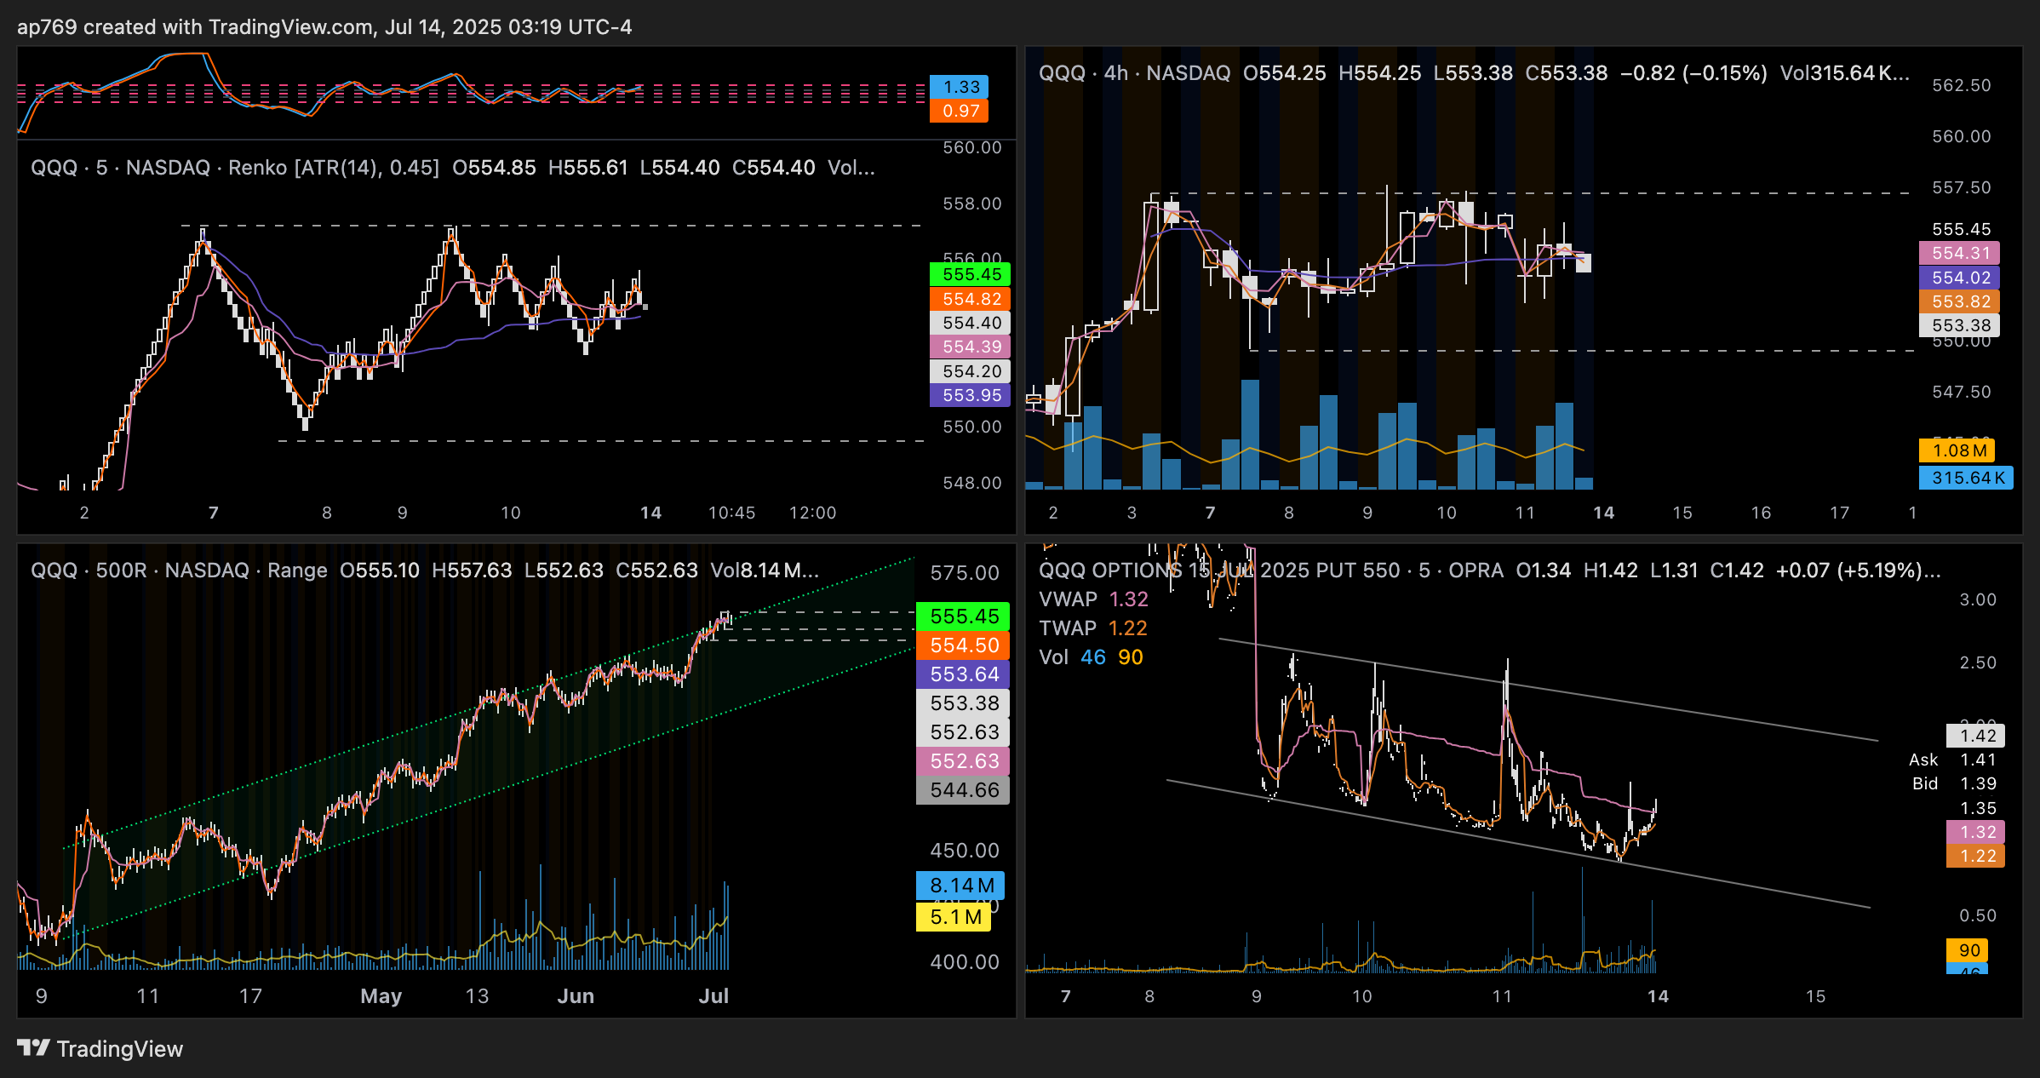Click yellow 90 volume label on options chart
Viewport: 2040px width, 1078px height.
pos(1968,950)
